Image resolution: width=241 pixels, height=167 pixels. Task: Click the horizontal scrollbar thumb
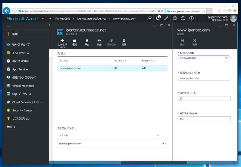point(154,162)
